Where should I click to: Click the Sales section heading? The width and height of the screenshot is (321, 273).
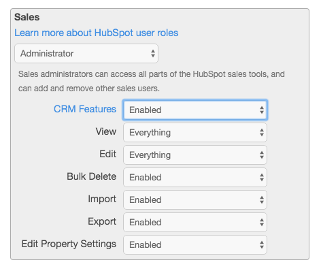[27, 17]
